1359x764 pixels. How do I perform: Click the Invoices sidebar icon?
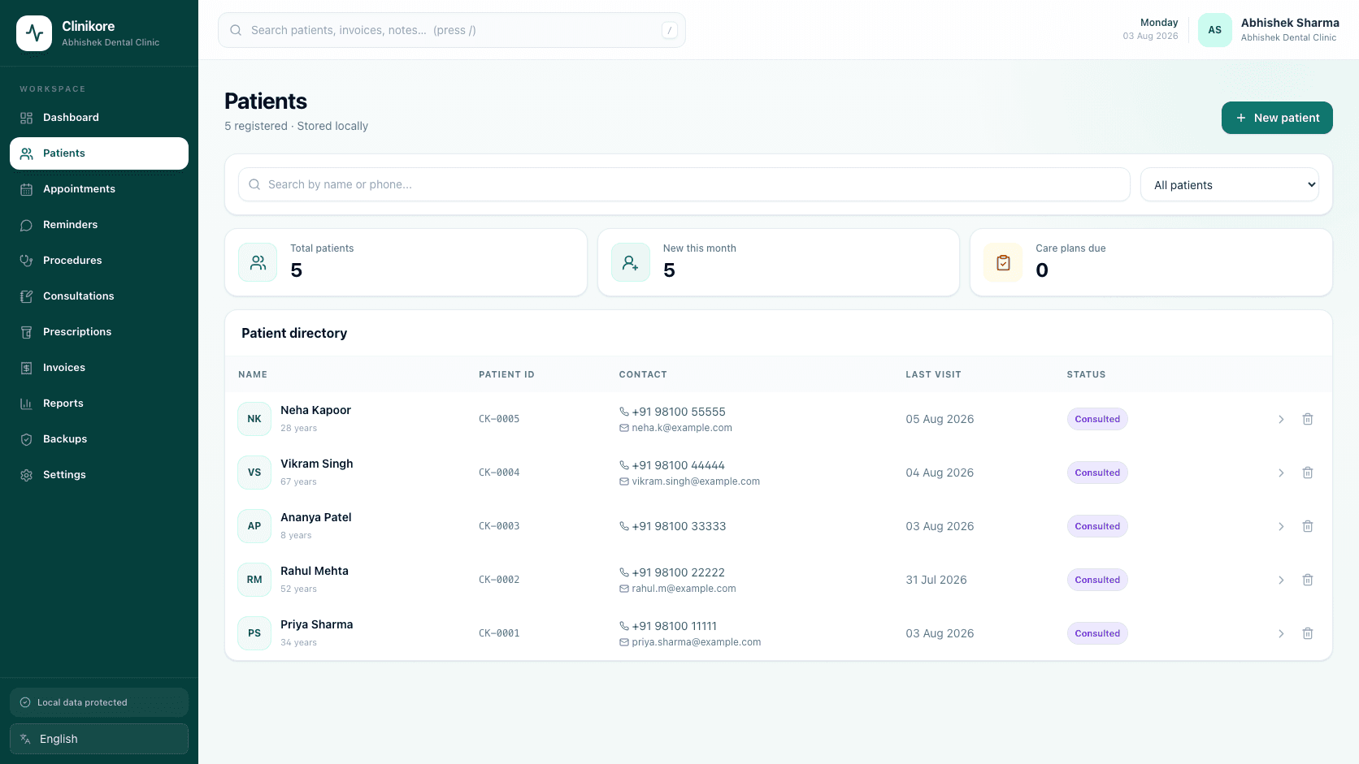coord(26,368)
